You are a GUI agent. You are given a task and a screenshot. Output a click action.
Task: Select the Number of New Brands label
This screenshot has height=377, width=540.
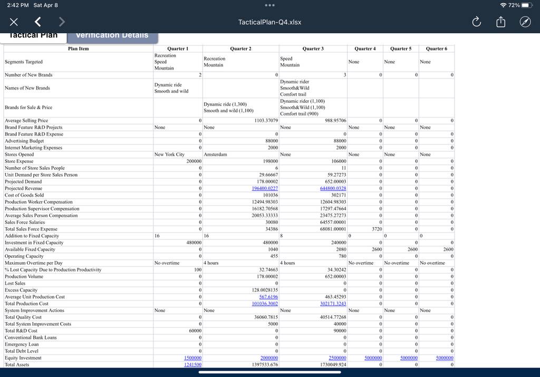click(28, 75)
